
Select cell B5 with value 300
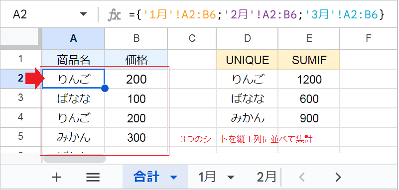[x=136, y=137]
